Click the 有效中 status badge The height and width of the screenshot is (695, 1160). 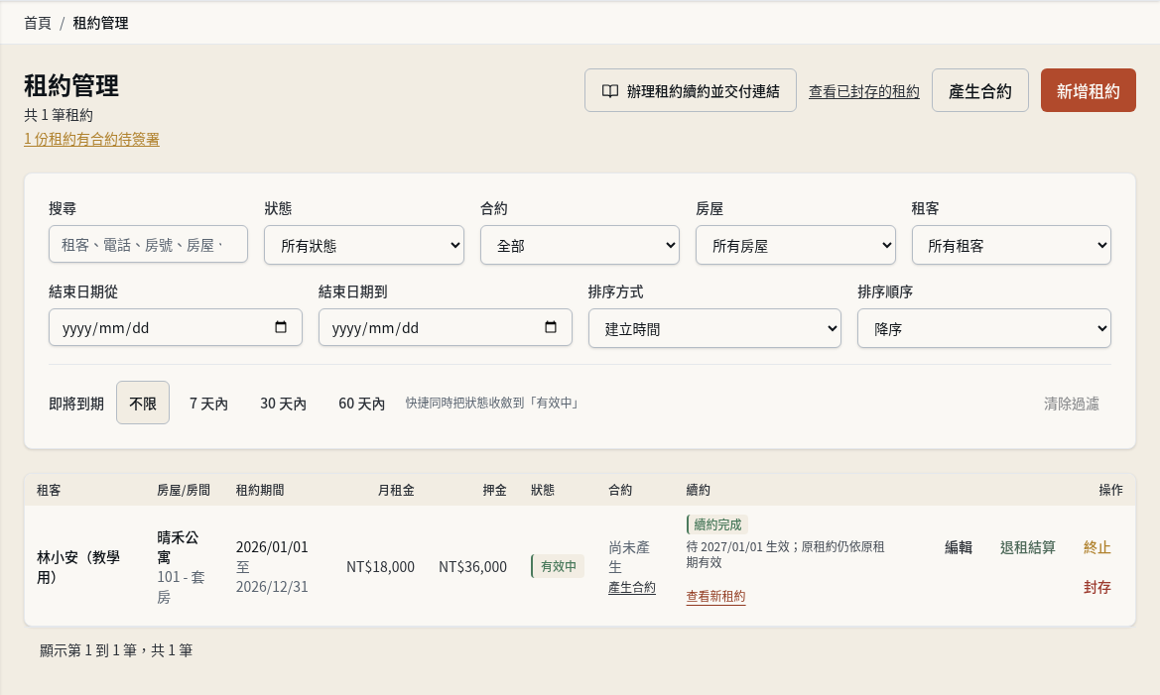pos(558,566)
